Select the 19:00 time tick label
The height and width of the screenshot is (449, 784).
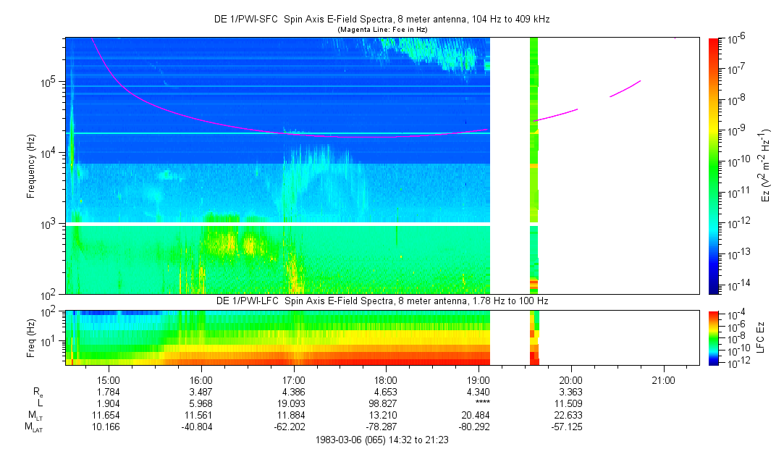[x=479, y=379]
